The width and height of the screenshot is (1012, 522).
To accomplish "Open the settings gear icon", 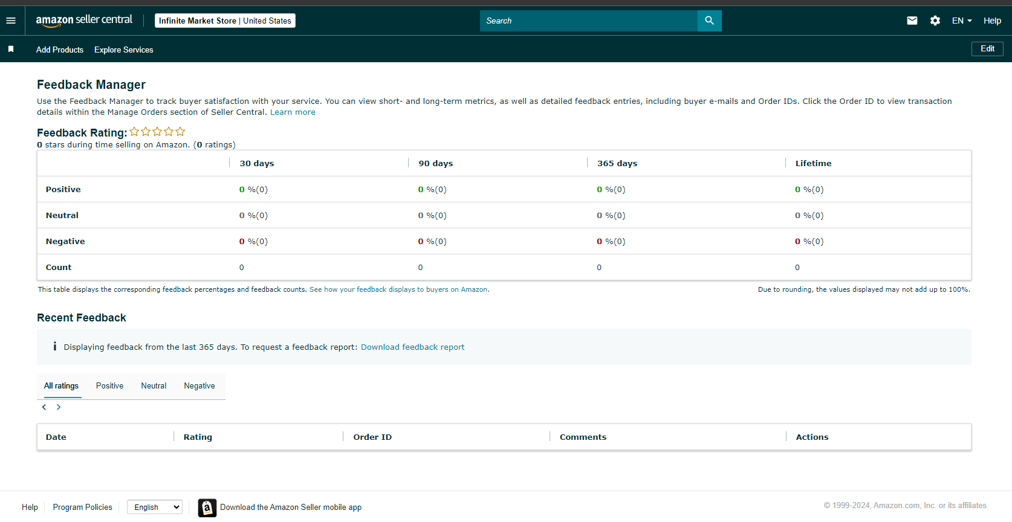I will (935, 21).
